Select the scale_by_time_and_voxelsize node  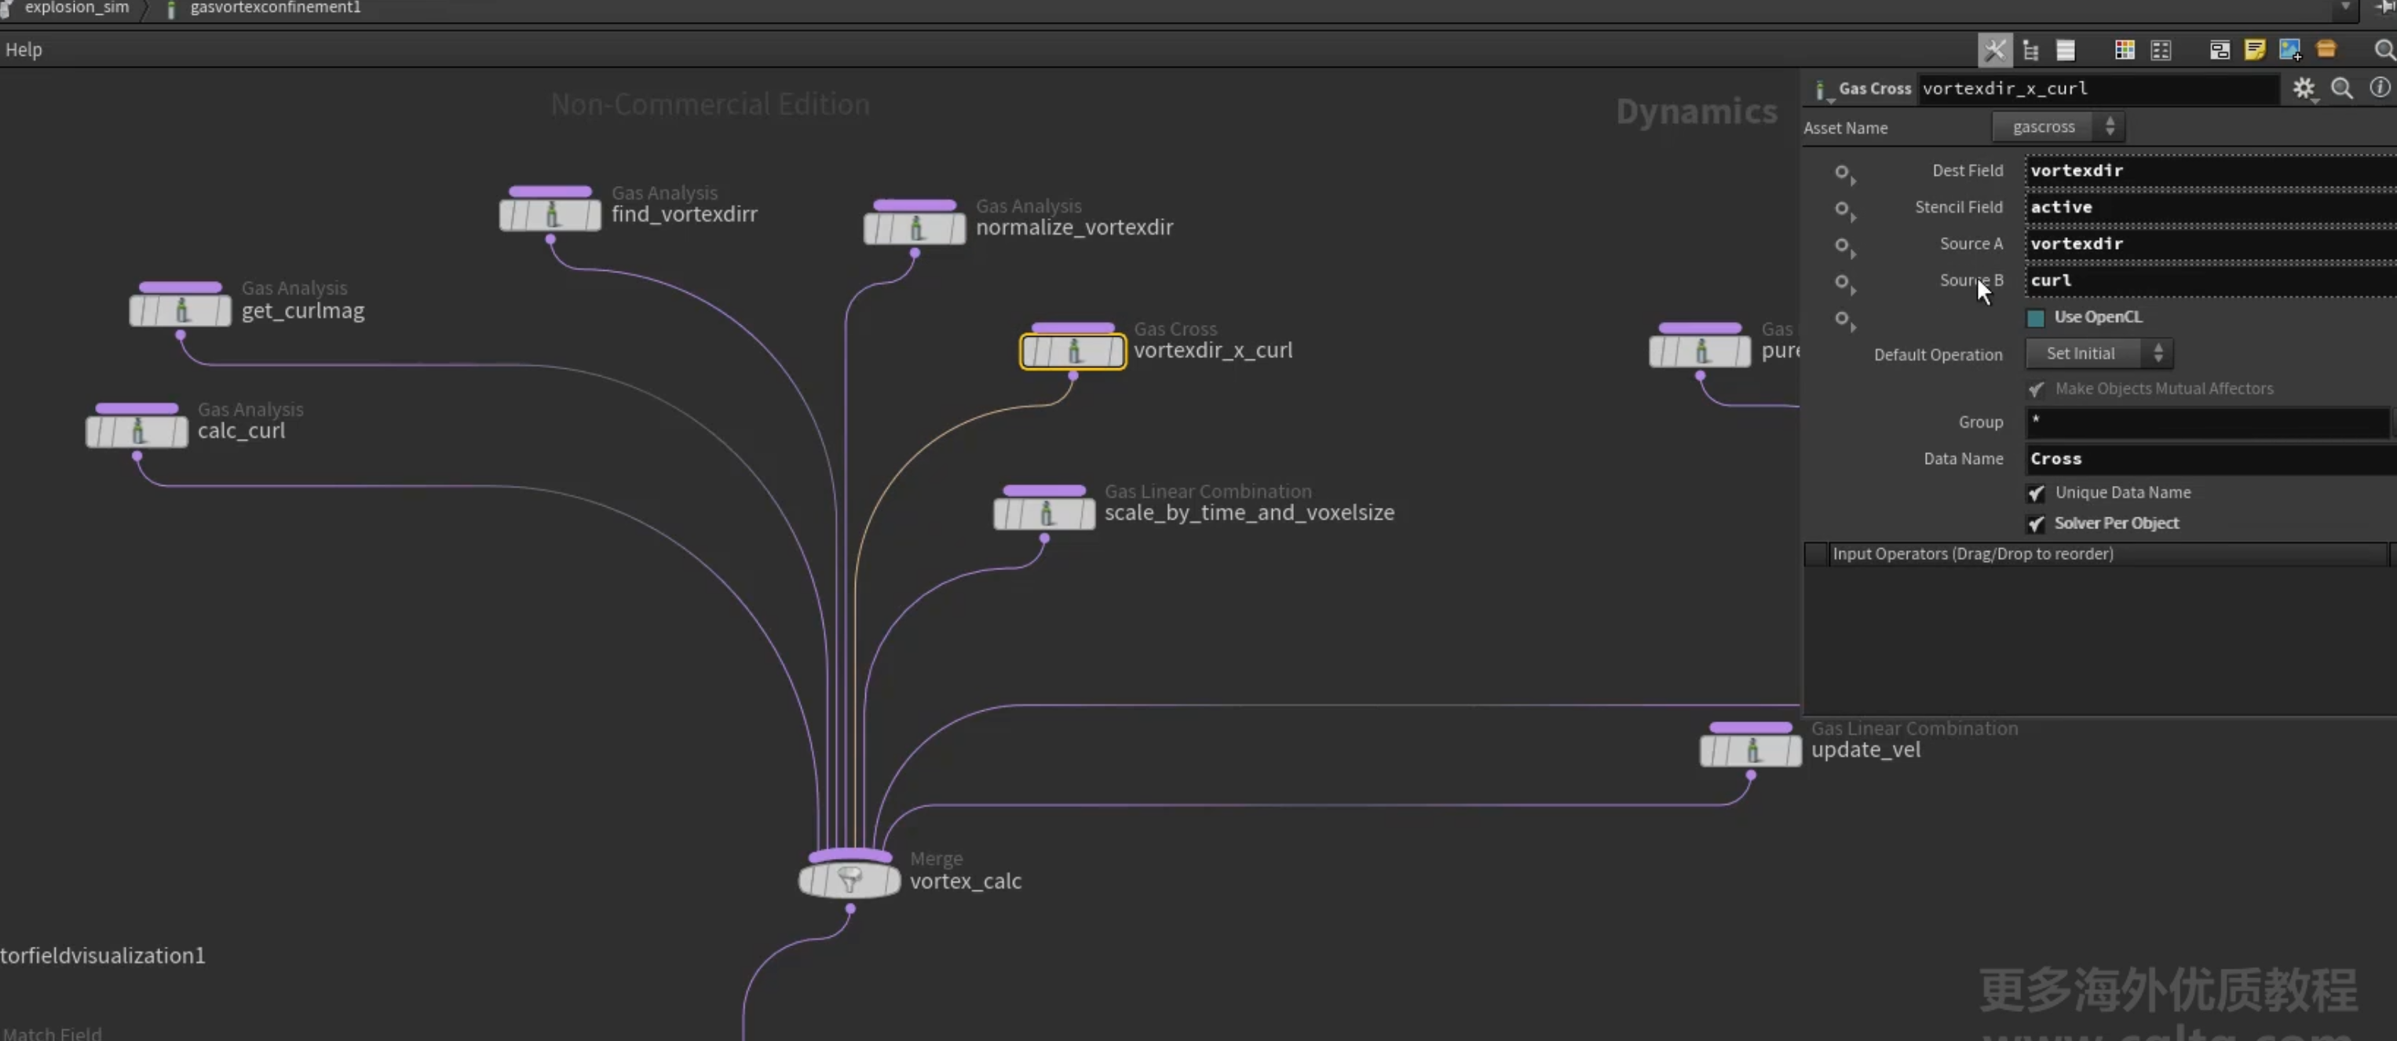tap(1044, 513)
